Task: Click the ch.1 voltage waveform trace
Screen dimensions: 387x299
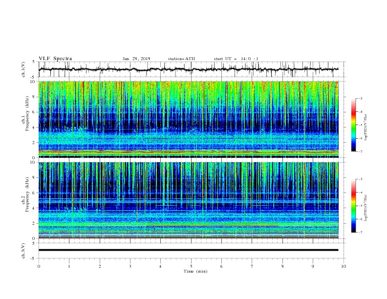Action: 188,69
